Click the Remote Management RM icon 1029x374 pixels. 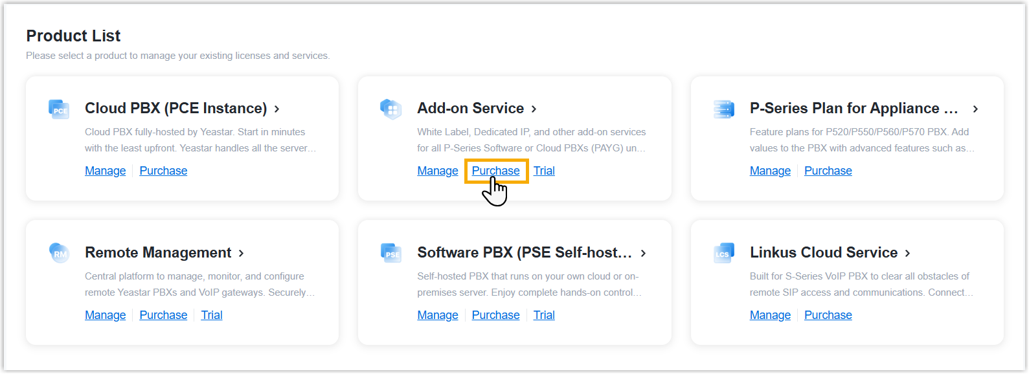tap(59, 253)
